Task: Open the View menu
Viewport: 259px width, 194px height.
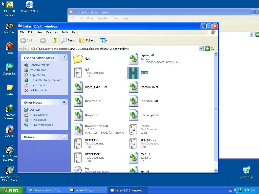Action: click(39, 32)
